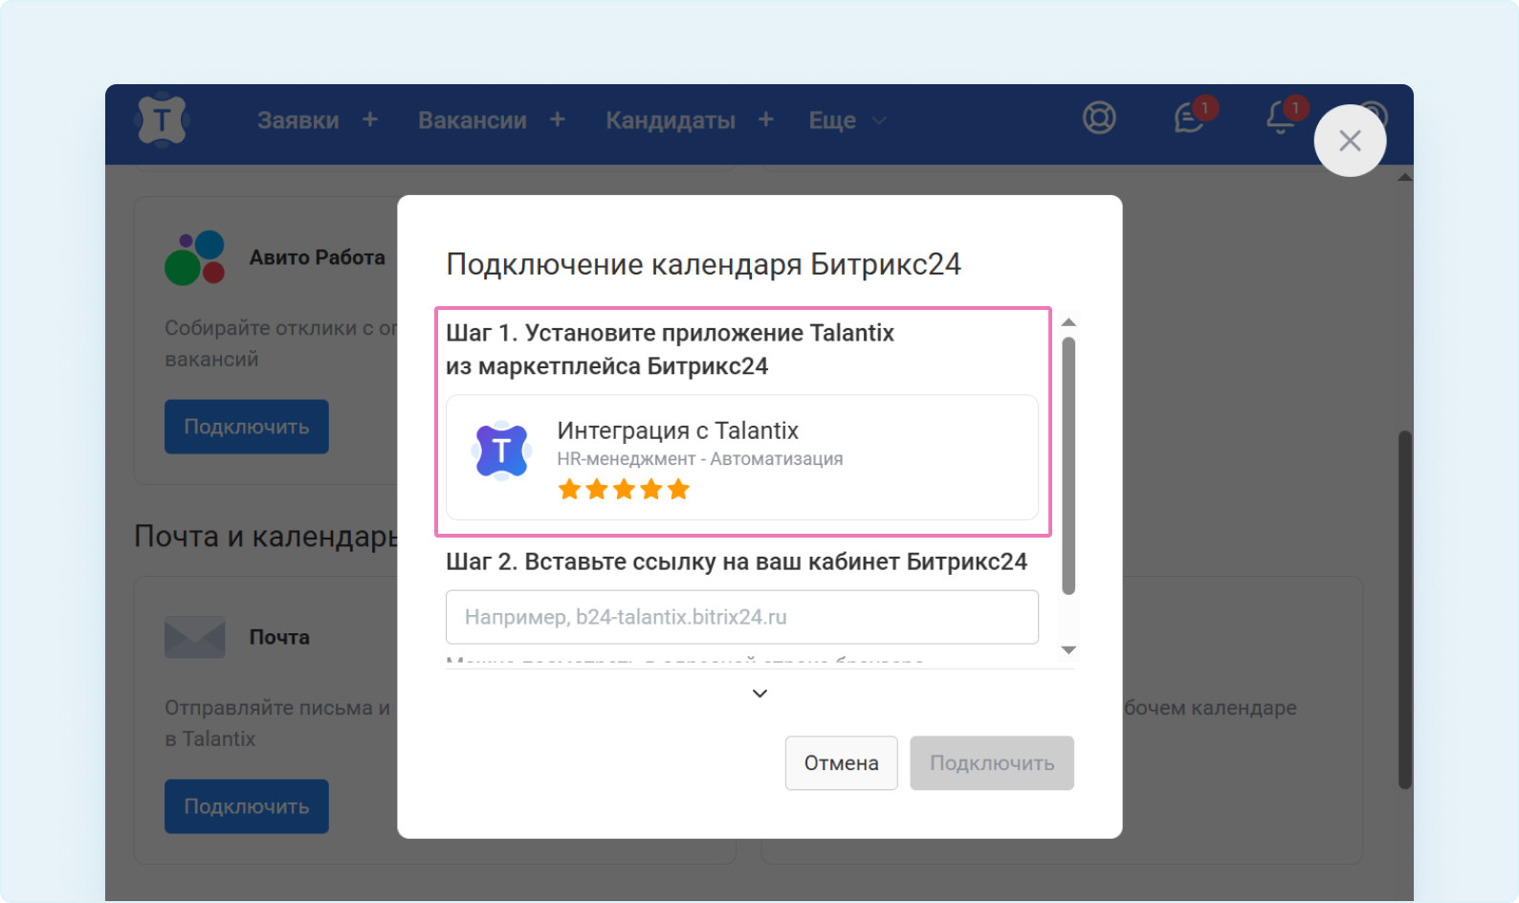Click the dialog title Подключение календаря Битрикс24
This screenshot has width=1519, height=903.
click(x=704, y=264)
